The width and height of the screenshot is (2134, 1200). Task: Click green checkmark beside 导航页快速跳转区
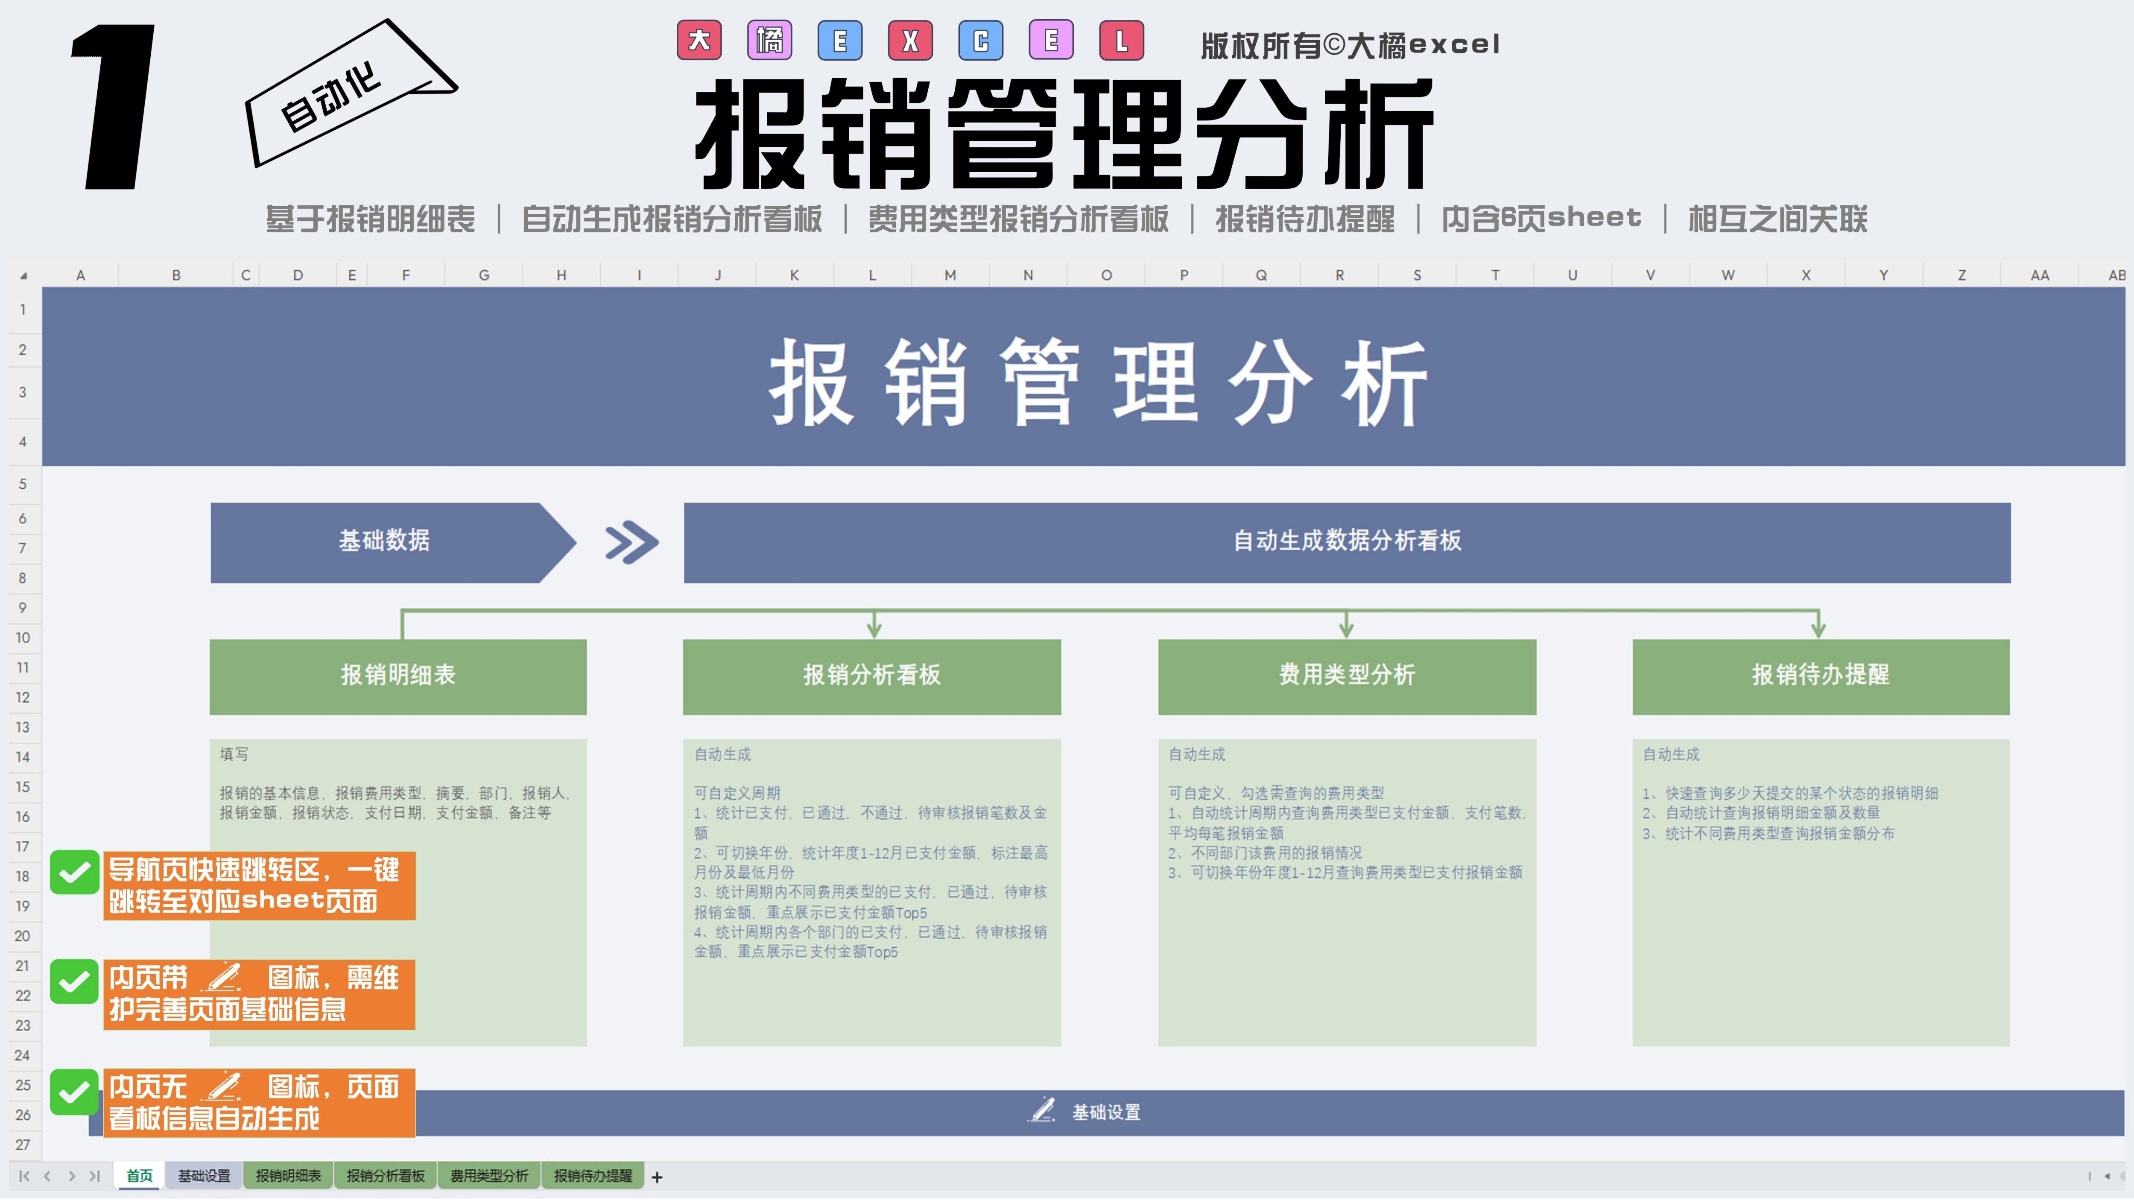coord(75,872)
